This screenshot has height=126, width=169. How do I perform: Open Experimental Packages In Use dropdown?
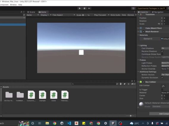(x=151, y=8)
